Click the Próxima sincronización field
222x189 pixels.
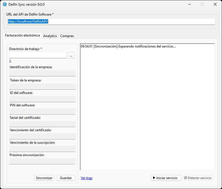[42, 161]
